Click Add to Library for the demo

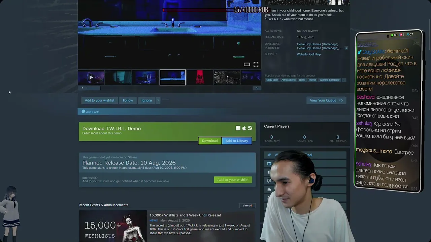click(x=237, y=141)
